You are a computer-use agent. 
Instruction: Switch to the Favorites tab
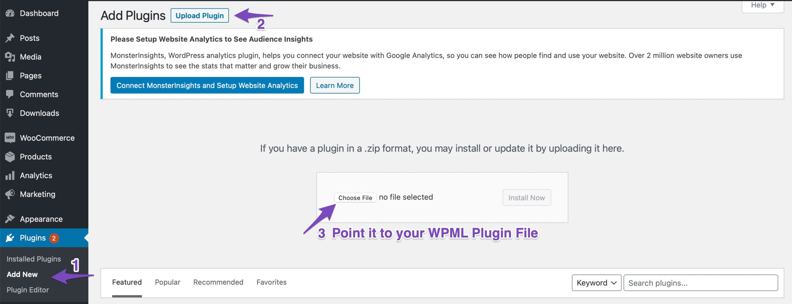(x=271, y=282)
